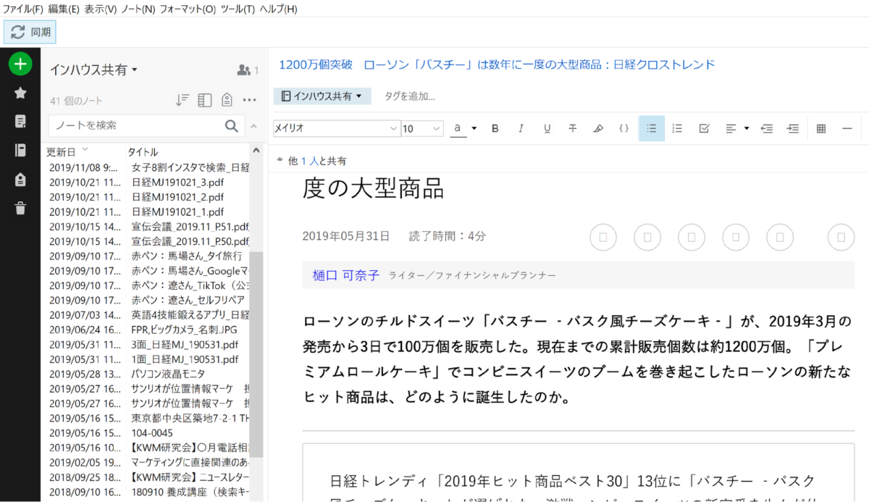This screenshot has width=869, height=502.
Task: Insert a checkbox to-do item
Action: [704, 128]
